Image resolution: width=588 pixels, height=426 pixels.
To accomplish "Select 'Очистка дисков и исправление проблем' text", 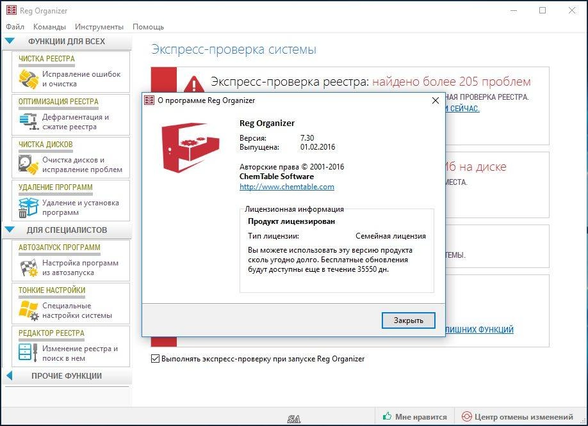I will click(x=82, y=165).
